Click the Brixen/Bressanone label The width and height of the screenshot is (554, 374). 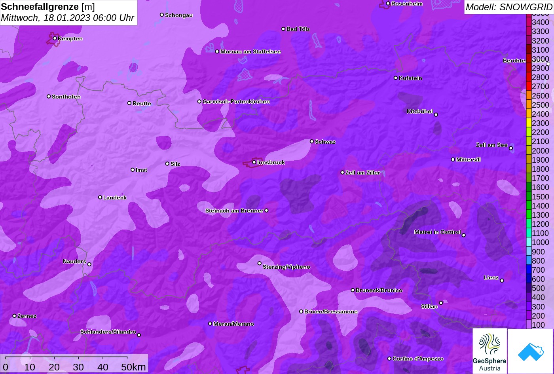(x=331, y=311)
